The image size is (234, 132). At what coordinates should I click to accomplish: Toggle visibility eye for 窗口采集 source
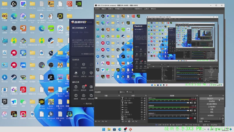(x=142, y=101)
